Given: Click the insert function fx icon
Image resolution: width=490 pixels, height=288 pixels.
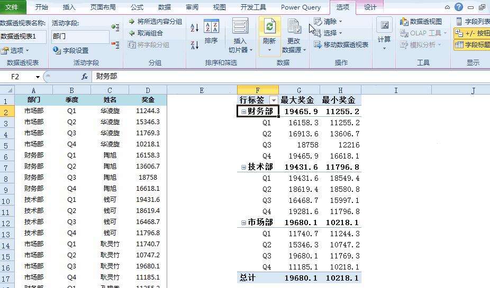Looking at the screenshot, I should tap(84, 77).
